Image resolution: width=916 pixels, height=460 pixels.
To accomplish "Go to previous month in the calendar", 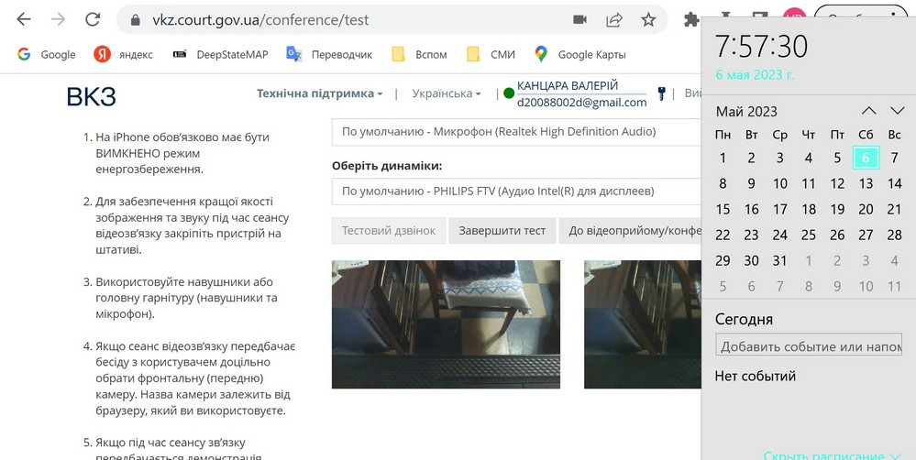I will (x=868, y=111).
